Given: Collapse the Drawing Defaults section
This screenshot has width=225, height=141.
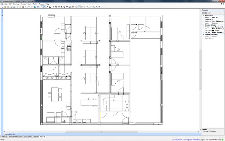Looking at the screenshot, I should [203, 25].
